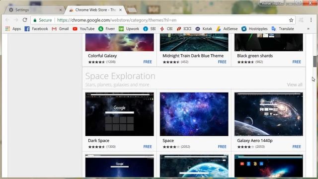This screenshot has height=179, width=318.
Task: Click Dark Space star rating (1300)
Action: 102,147
